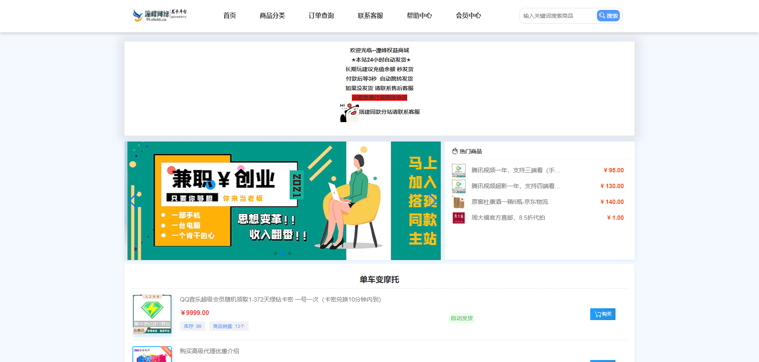Open 腾讯视频一年 三端 hot product
The width and height of the screenshot is (759, 362).
(515, 170)
